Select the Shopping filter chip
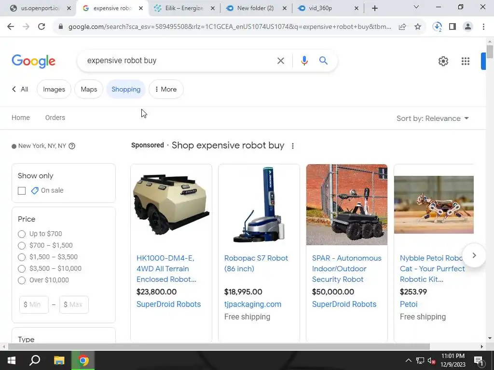The image size is (494, 370). tap(126, 89)
